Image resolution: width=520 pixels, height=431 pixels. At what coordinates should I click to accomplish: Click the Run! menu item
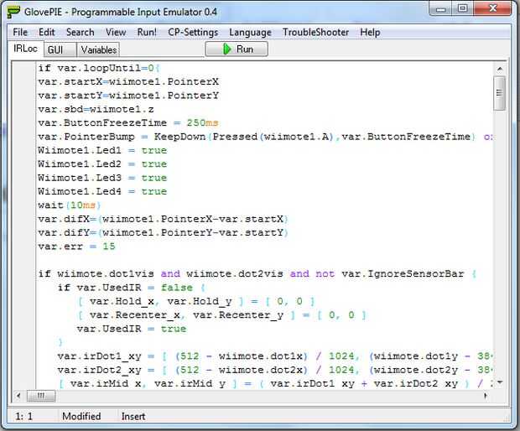147,32
